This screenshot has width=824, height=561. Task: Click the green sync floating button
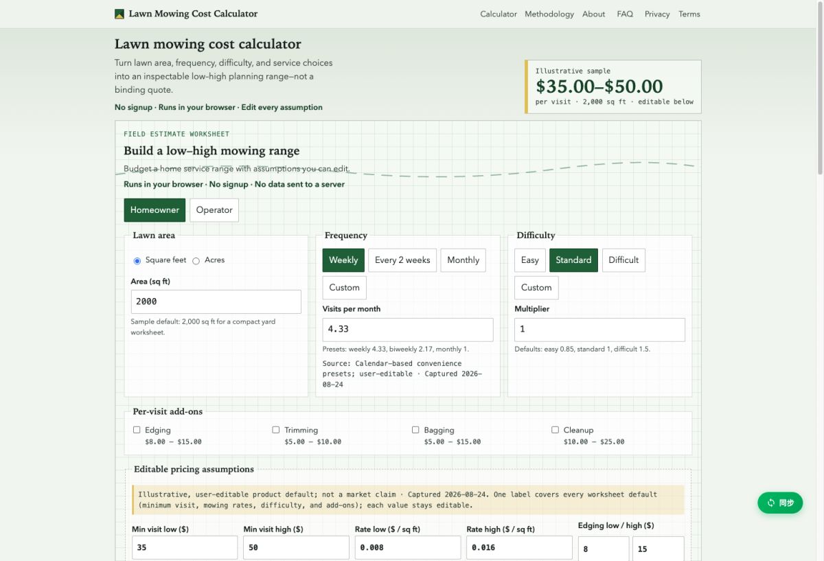(780, 503)
